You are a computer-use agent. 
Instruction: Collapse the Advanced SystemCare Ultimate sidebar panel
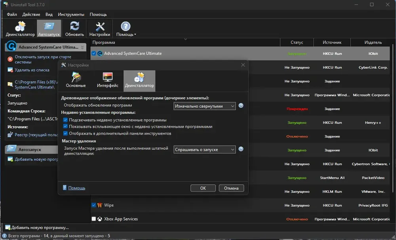82,47
